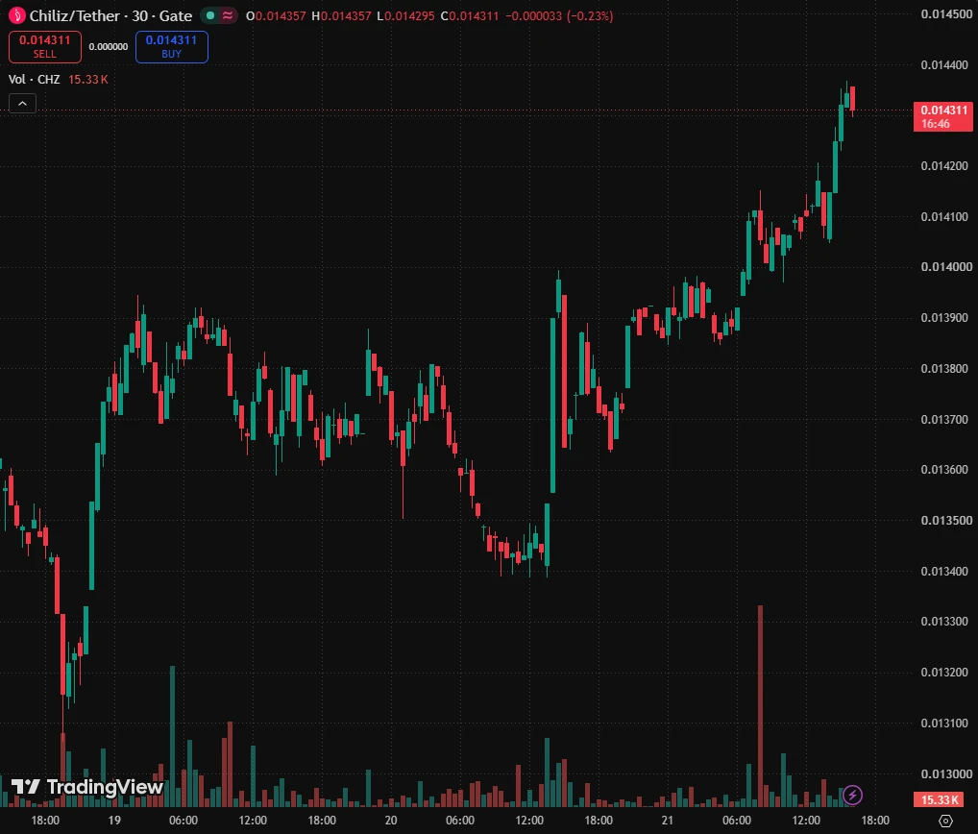Click the high price value H0.014357
Image resolution: width=978 pixels, height=834 pixels.
point(341,15)
